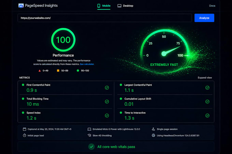
Task: Click the Time to Interactive label
Action: pyautogui.click(x=135, y=113)
